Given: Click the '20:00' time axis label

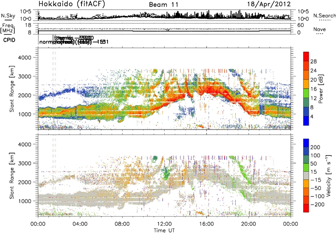Looking at the screenshot, I should pos(248,224).
